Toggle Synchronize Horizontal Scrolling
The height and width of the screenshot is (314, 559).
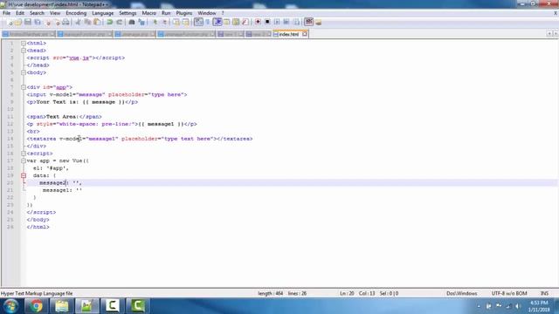point(185,22)
